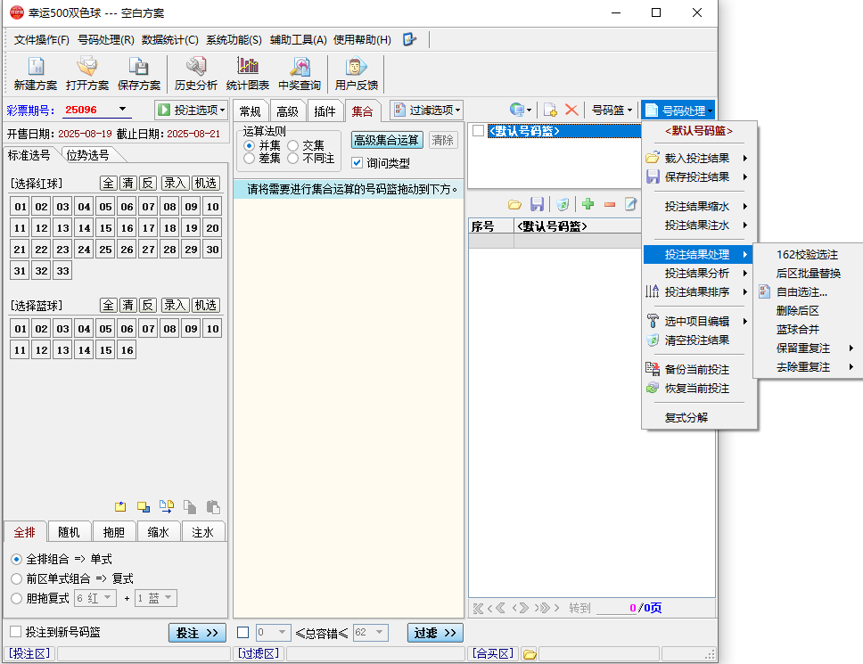Click the red X delete basket icon
This screenshot has height=664, width=863.
pyautogui.click(x=571, y=110)
